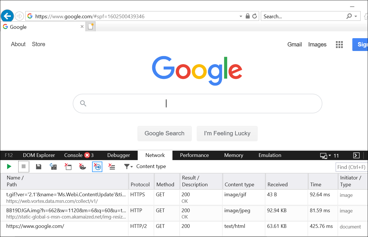Open the address bar autocomplete dropdown
The image size is (368, 237).
click(240, 16)
